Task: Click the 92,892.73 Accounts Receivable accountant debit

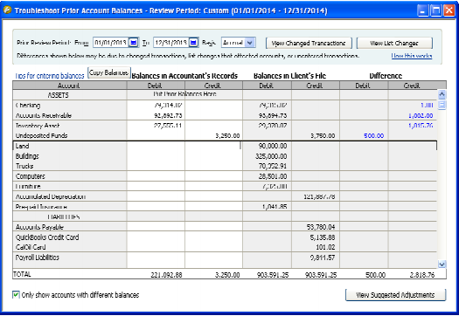Action: pos(168,115)
